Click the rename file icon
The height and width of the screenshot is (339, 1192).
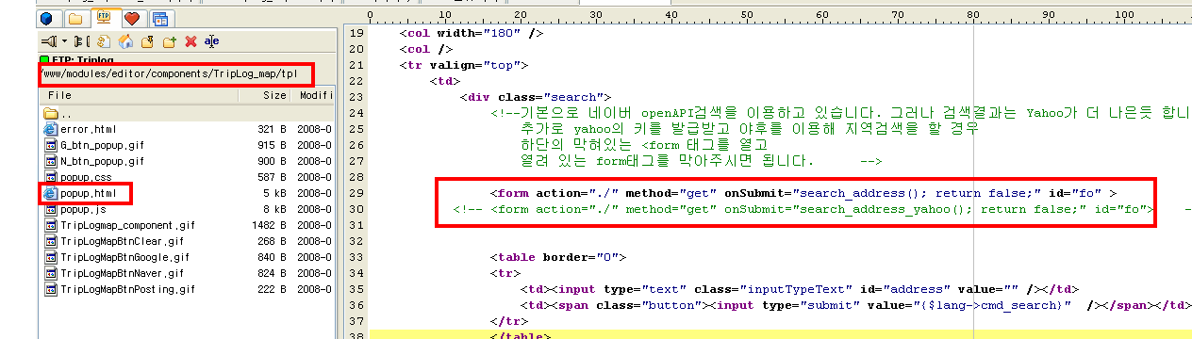[212, 41]
